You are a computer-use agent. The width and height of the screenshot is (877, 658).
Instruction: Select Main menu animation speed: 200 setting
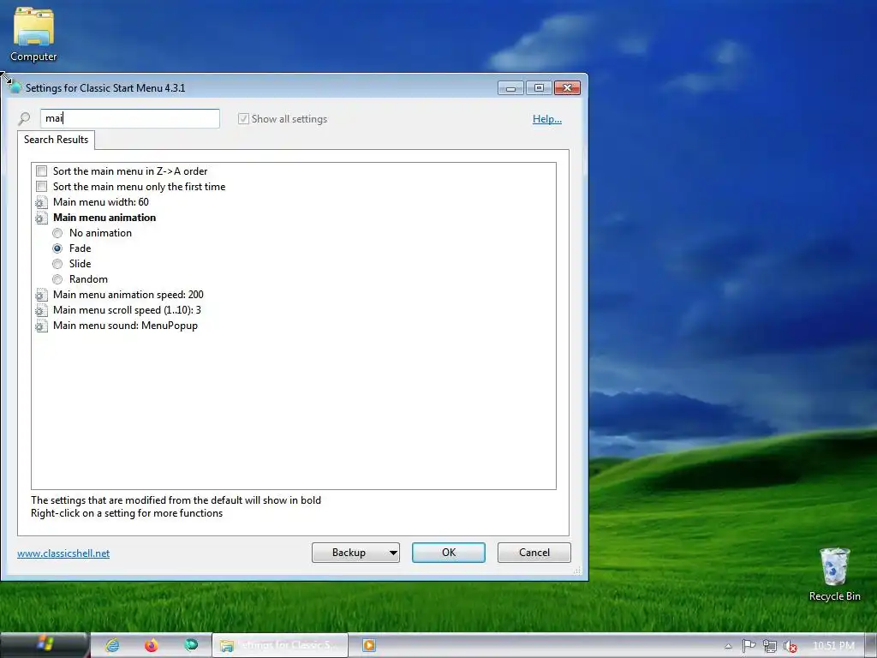(128, 295)
